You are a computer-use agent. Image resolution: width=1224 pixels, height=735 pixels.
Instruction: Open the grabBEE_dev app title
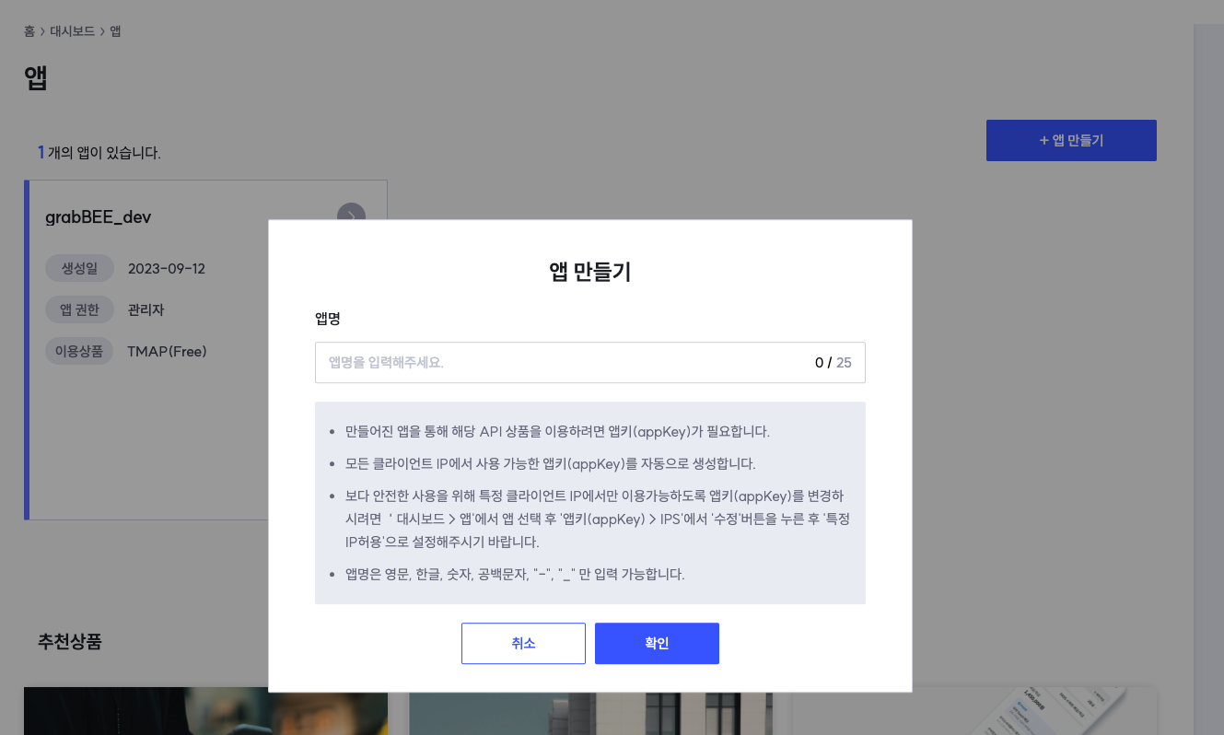[x=98, y=217]
